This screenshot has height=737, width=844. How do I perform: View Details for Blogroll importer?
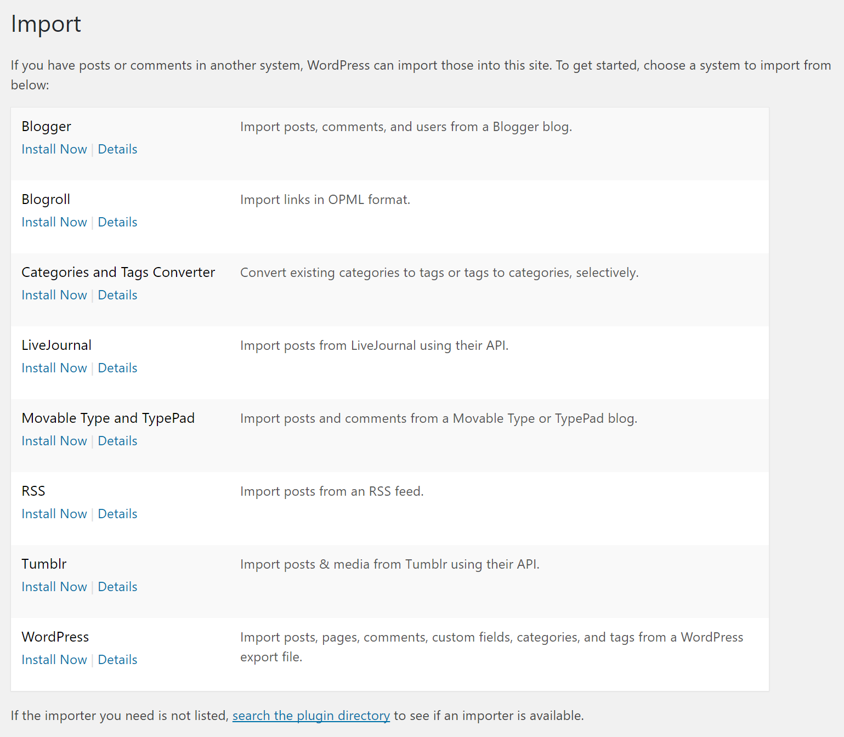click(x=117, y=222)
